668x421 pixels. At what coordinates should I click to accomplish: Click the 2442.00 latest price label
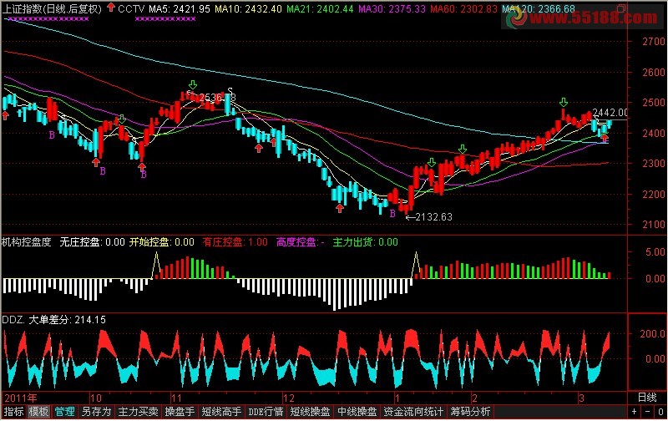click(610, 113)
